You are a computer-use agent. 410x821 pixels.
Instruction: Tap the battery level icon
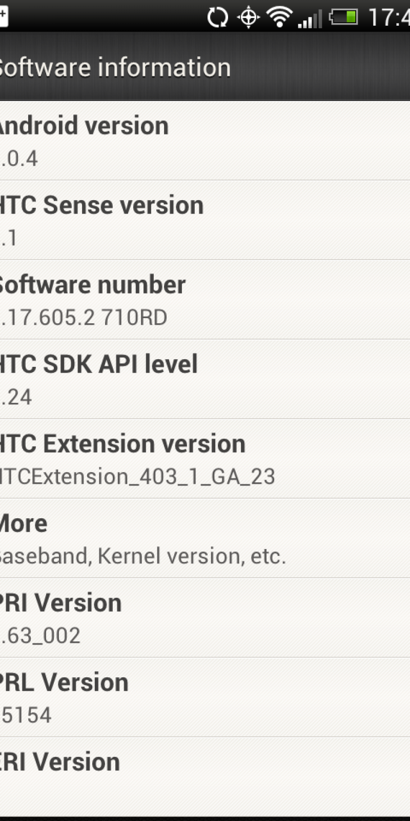pos(344,17)
